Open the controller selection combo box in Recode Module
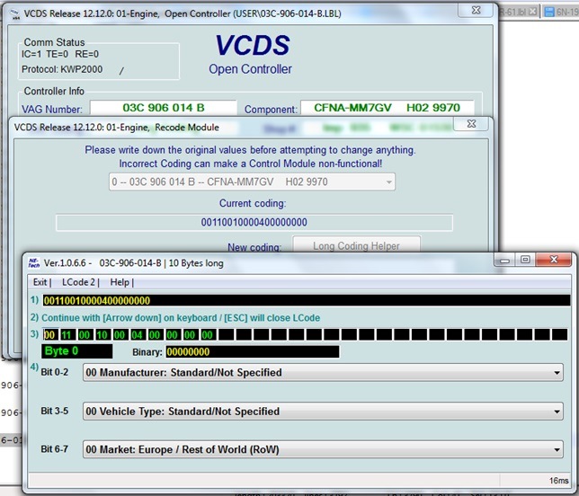Image resolution: width=579 pixels, height=496 pixels. point(252,182)
